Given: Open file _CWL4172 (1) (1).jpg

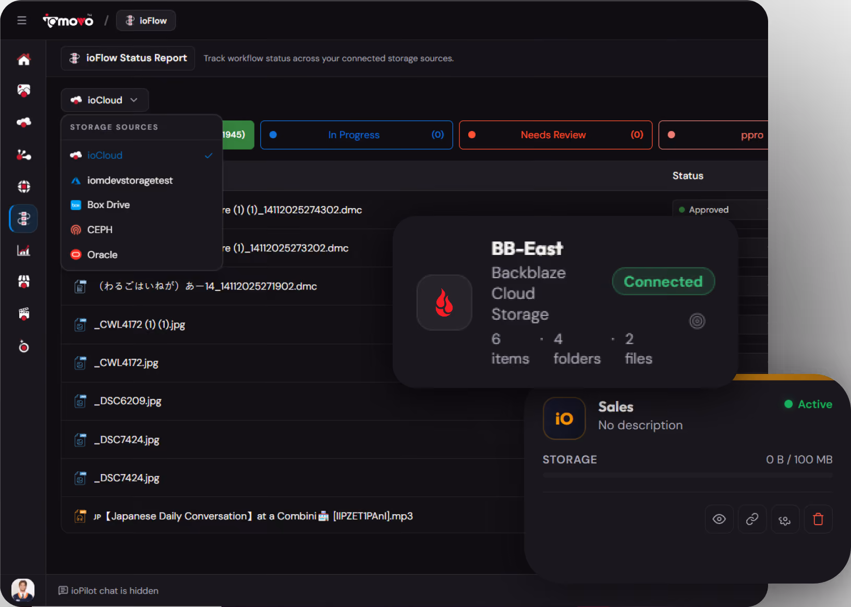Looking at the screenshot, I should pyautogui.click(x=140, y=324).
